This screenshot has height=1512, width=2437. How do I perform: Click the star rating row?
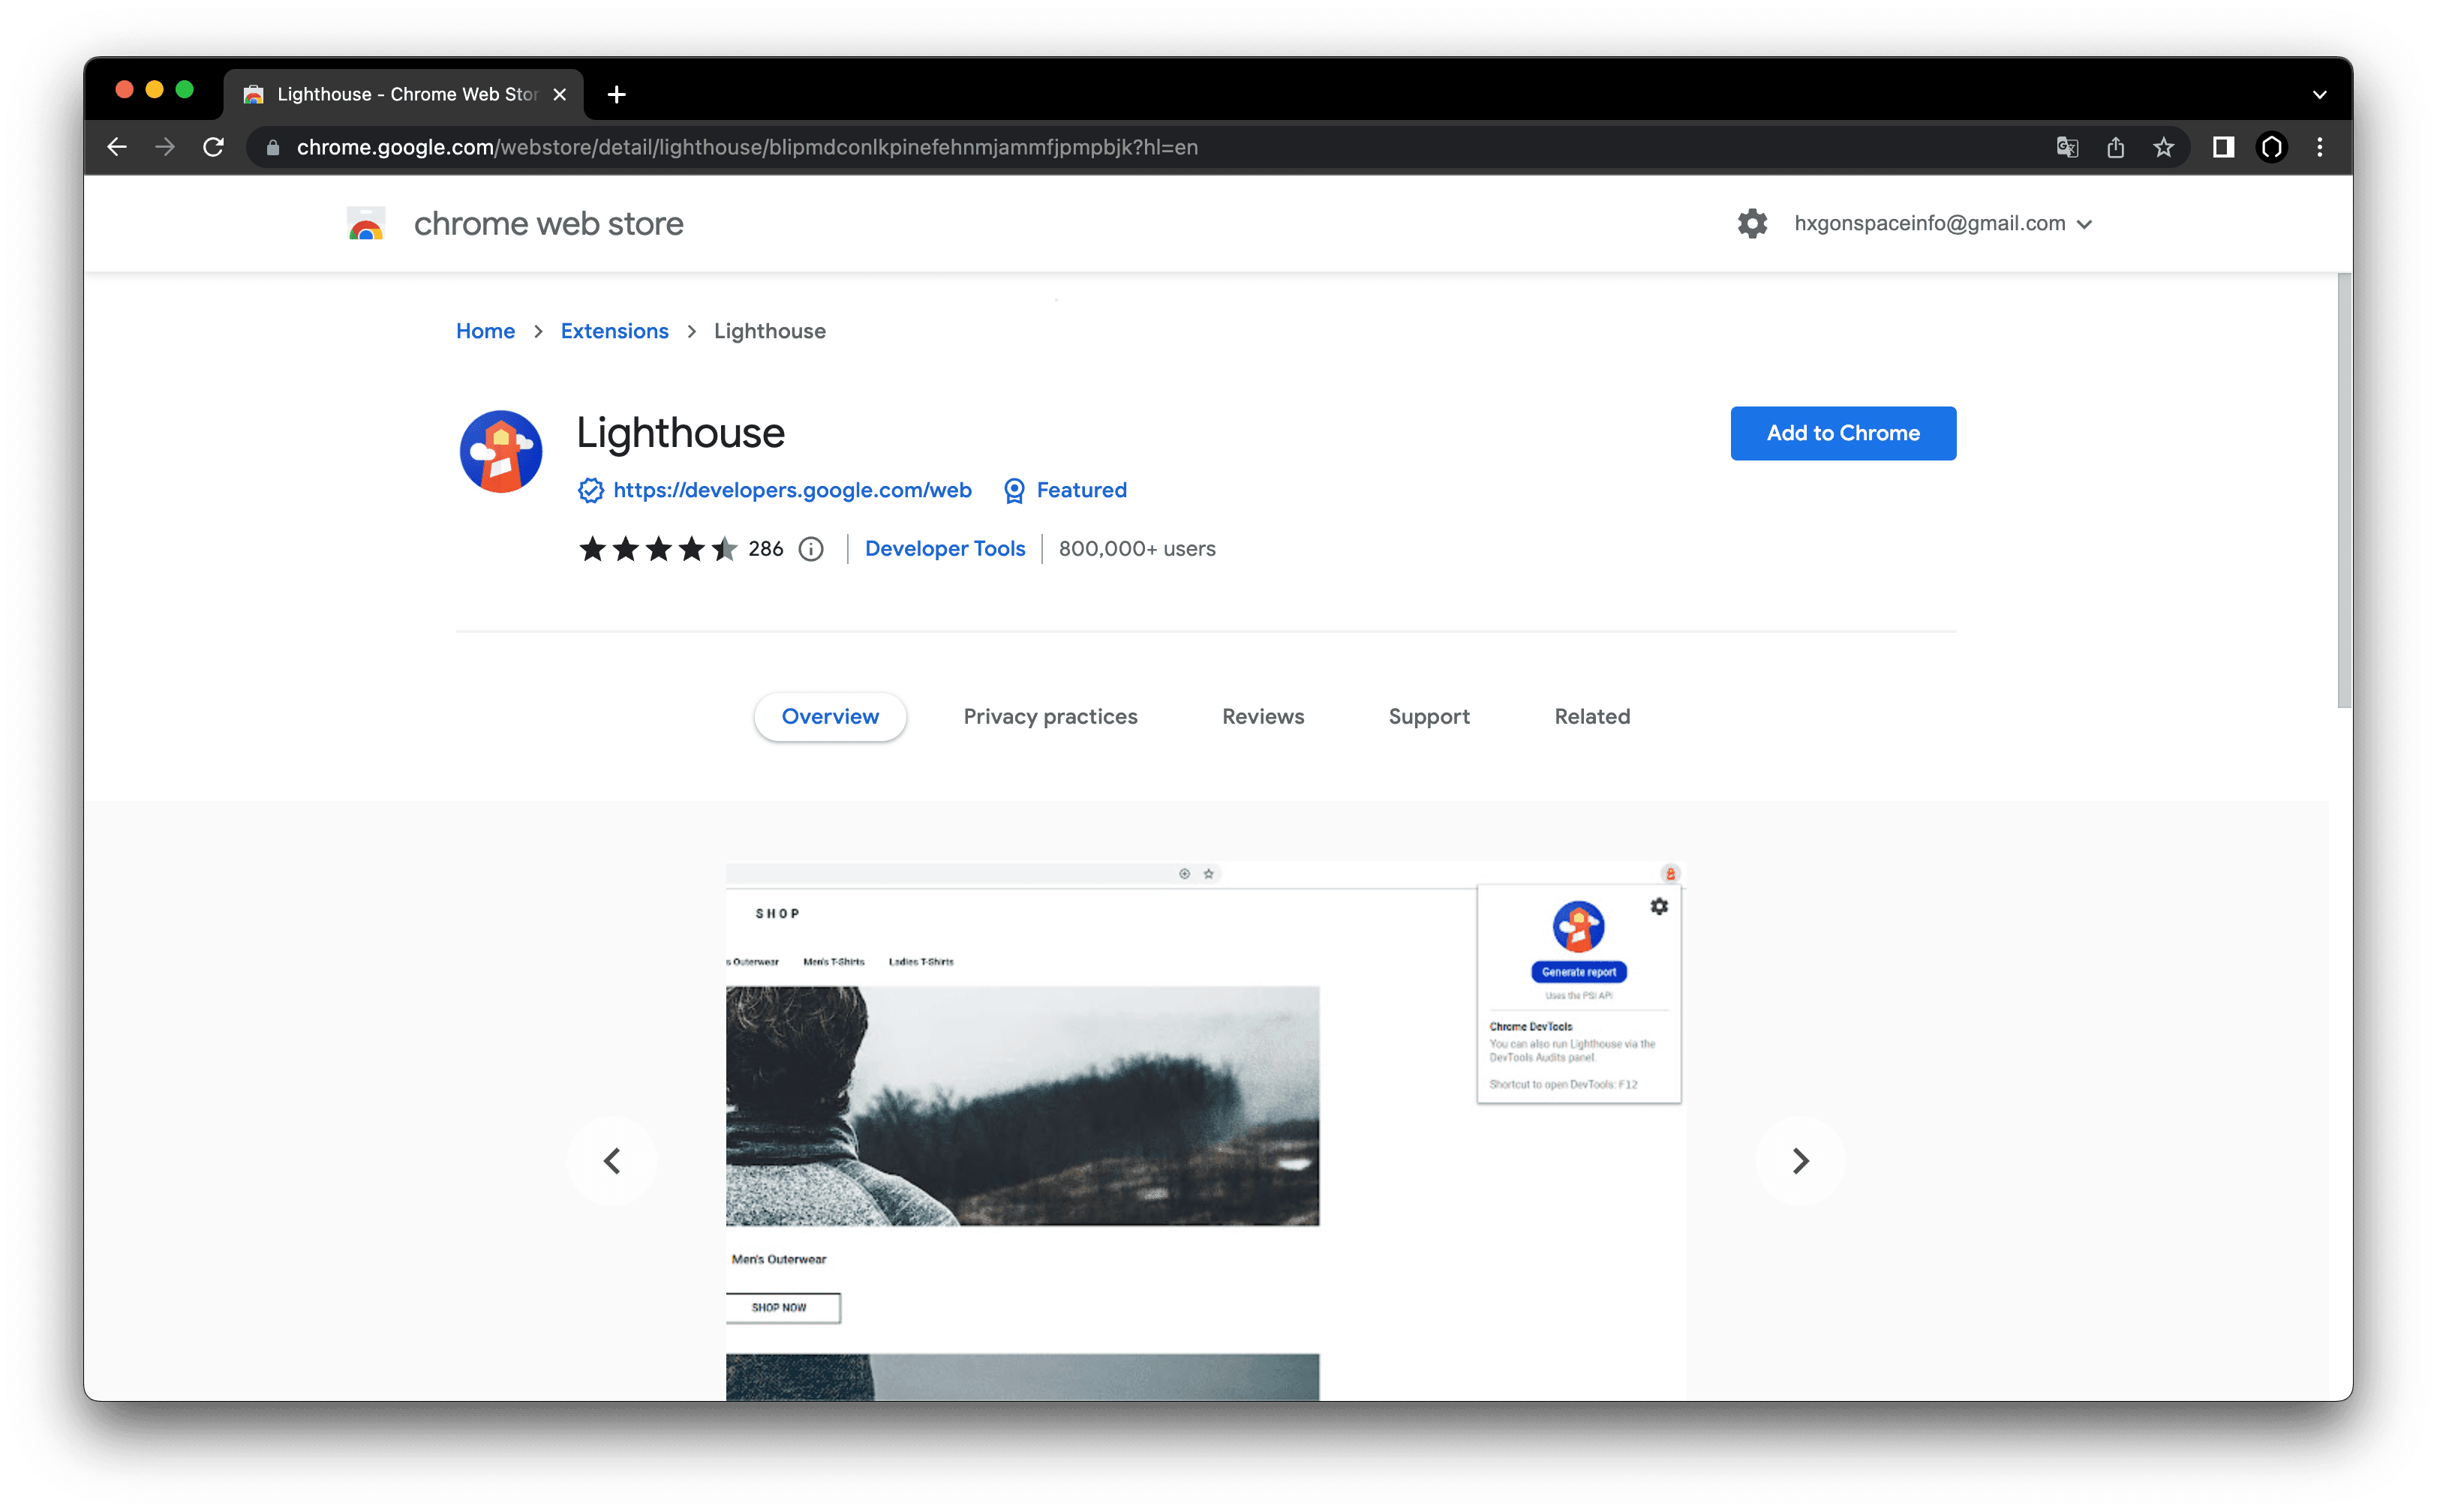657,549
